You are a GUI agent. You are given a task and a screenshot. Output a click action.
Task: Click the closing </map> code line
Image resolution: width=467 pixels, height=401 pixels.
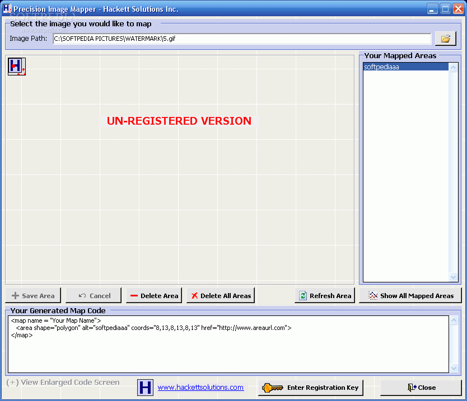click(x=22, y=335)
